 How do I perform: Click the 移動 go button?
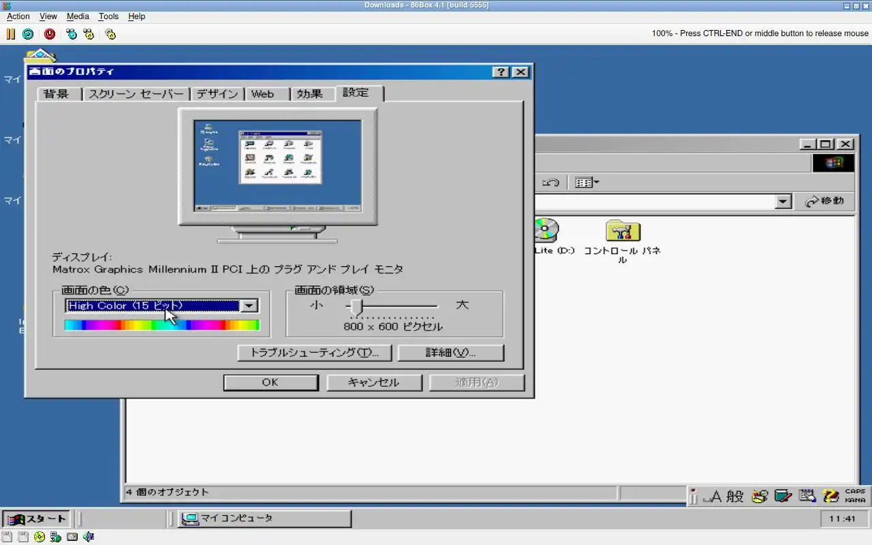pyautogui.click(x=824, y=202)
